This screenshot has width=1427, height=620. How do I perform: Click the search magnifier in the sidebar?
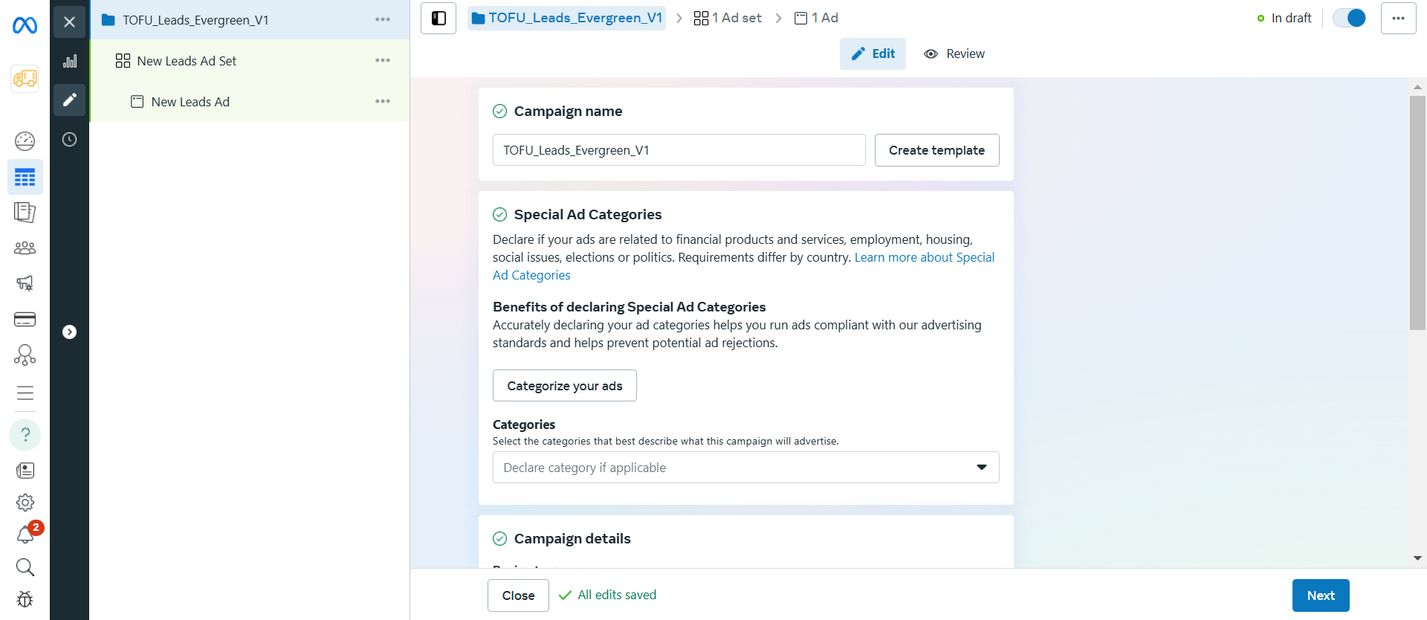25,567
